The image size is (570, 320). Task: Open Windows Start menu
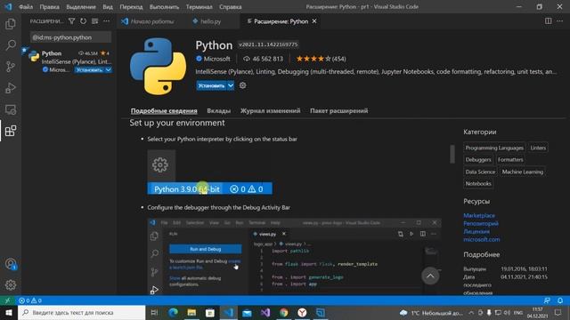[9, 313]
